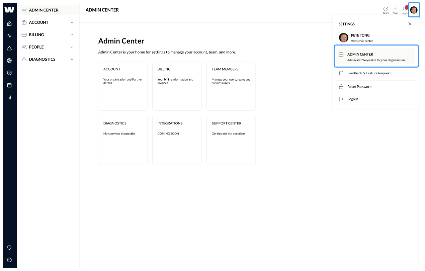The image size is (425, 271).
Task: Open Feedback & Feature Request
Action: point(369,73)
